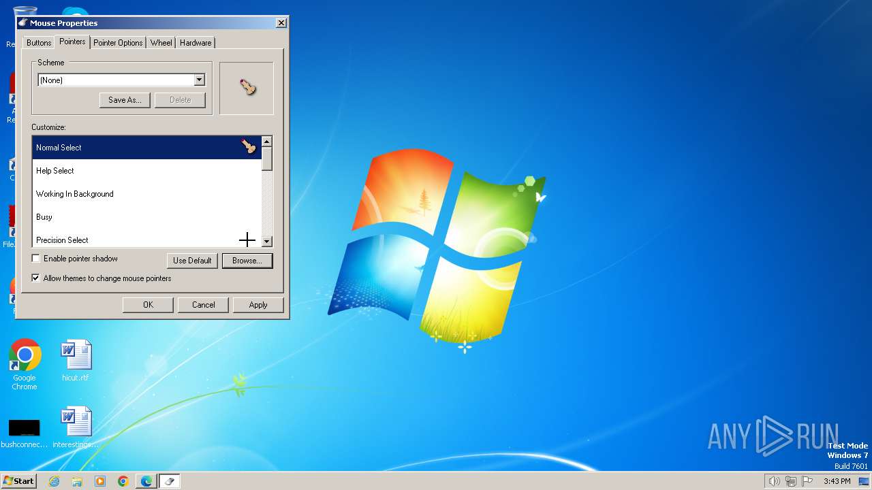Click the pointer list scroll down arrow

tap(267, 242)
